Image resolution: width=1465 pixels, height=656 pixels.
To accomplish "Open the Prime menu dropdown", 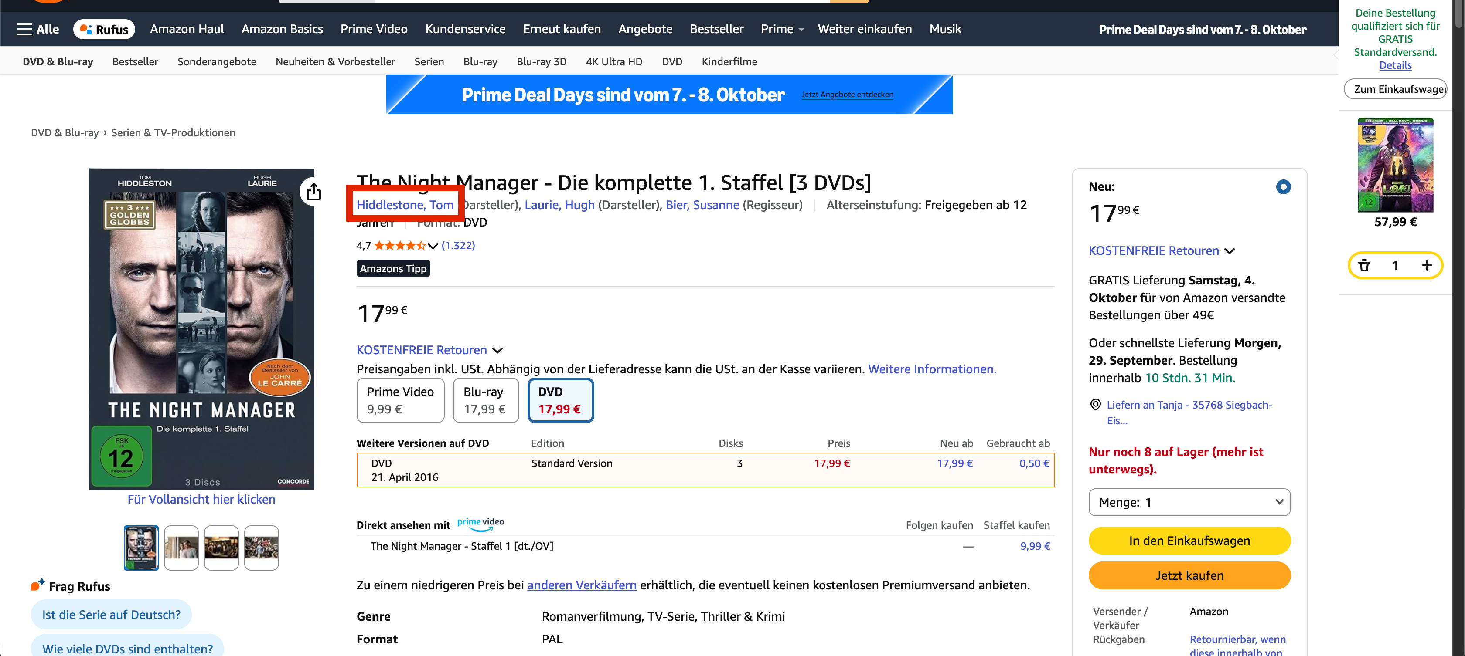I will click(782, 29).
